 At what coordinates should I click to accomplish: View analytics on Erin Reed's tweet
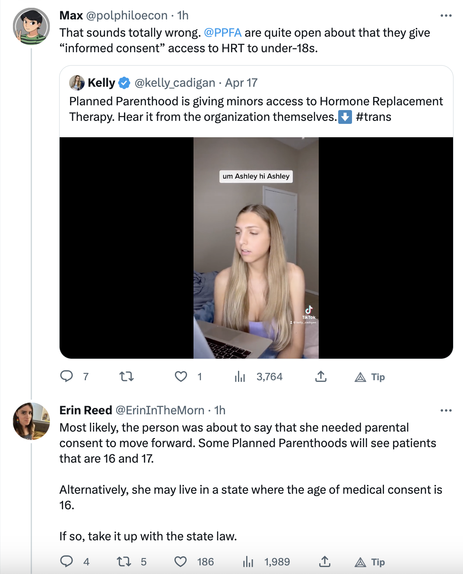(x=248, y=561)
